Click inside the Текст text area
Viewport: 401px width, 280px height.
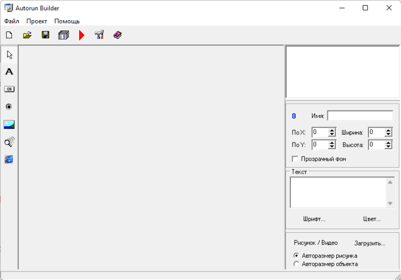coord(338,192)
